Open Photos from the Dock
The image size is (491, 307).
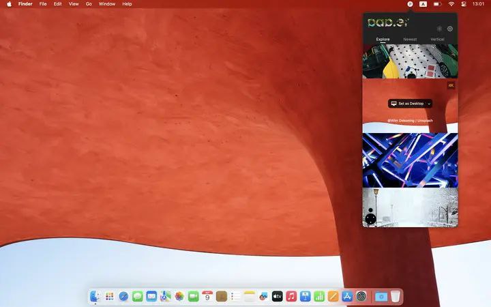tap(179, 296)
